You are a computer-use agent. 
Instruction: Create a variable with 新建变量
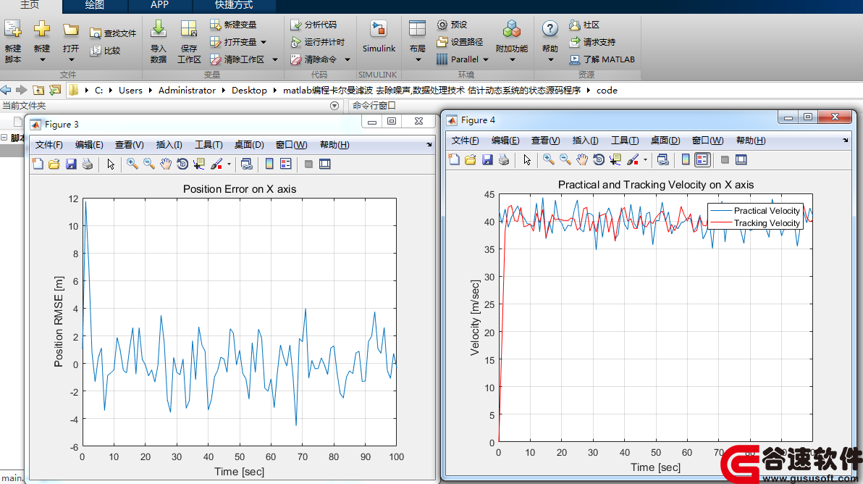click(x=233, y=25)
